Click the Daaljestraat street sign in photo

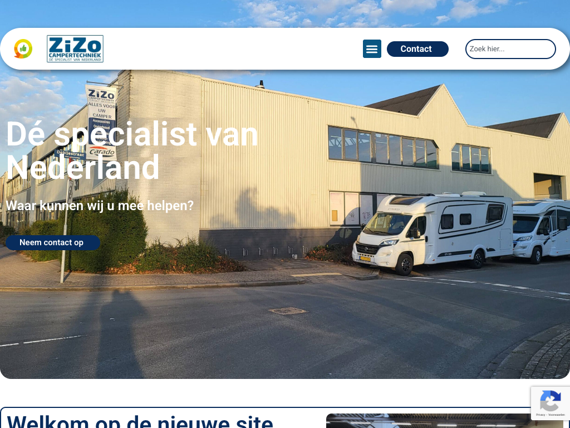coord(70,154)
